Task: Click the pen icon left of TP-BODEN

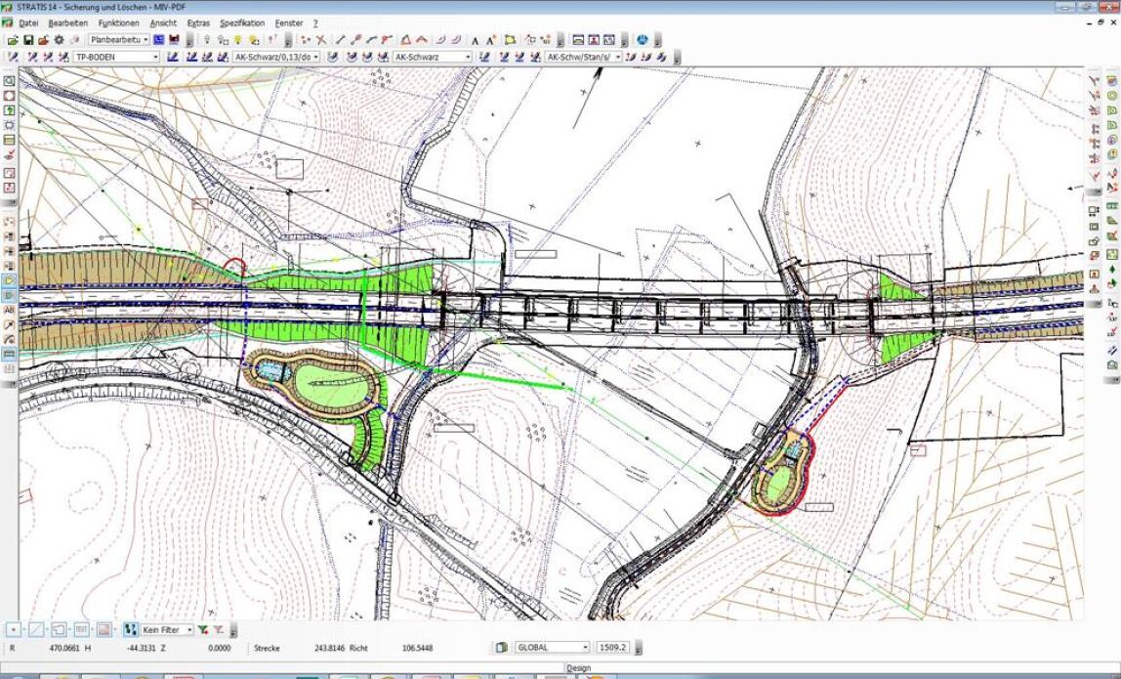Action: 62,57
